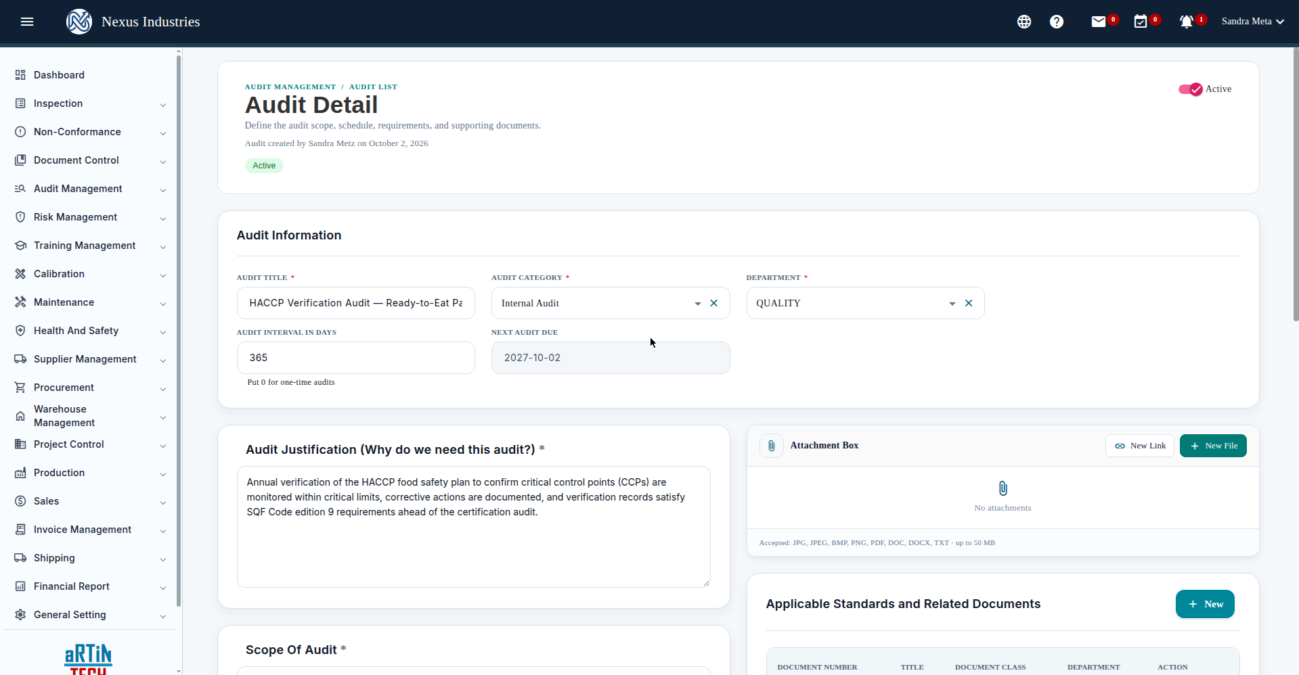
Task: Click the Risk Management shield icon
Action: pos(20,217)
